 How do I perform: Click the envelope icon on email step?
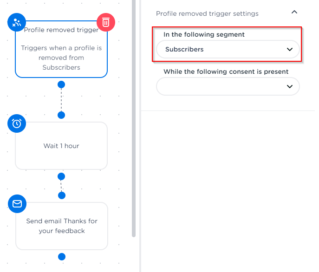pos(17,204)
